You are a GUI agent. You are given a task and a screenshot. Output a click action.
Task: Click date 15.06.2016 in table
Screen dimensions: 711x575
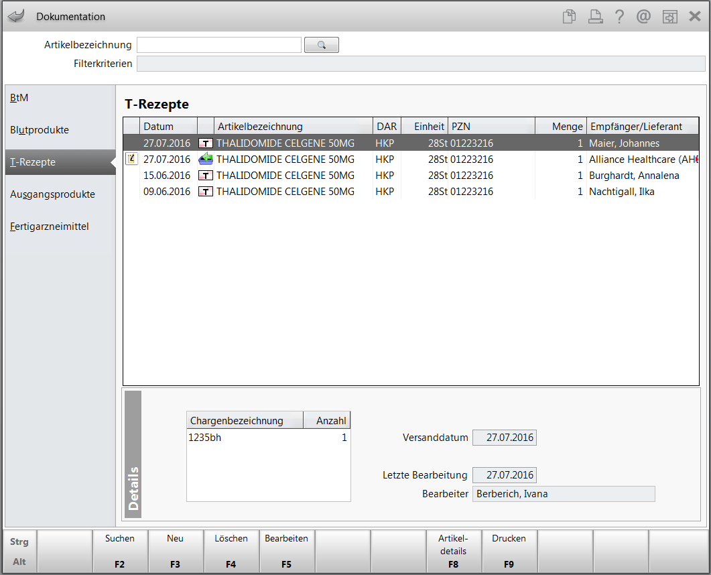167,176
